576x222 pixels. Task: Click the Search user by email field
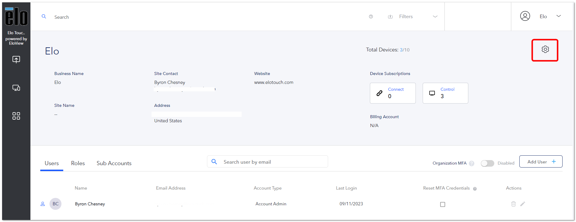pyautogui.click(x=268, y=162)
